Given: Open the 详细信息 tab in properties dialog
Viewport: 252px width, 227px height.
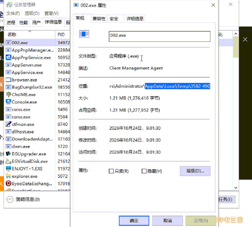Looking at the screenshot, I should click(x=135, y=19).
